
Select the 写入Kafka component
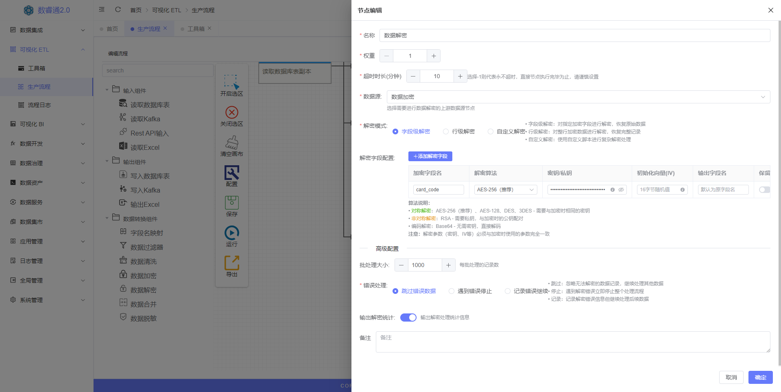coord(140,190)
